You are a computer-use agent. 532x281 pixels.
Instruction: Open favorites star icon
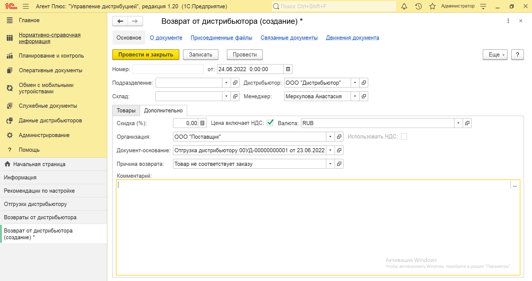432,6
